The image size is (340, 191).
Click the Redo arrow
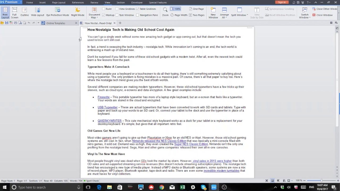coord(33,23)
